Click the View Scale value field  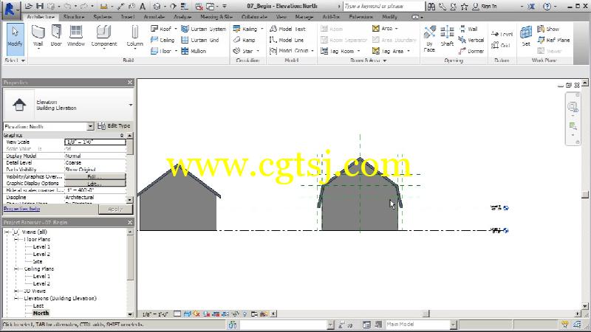[x=95, y=142]
